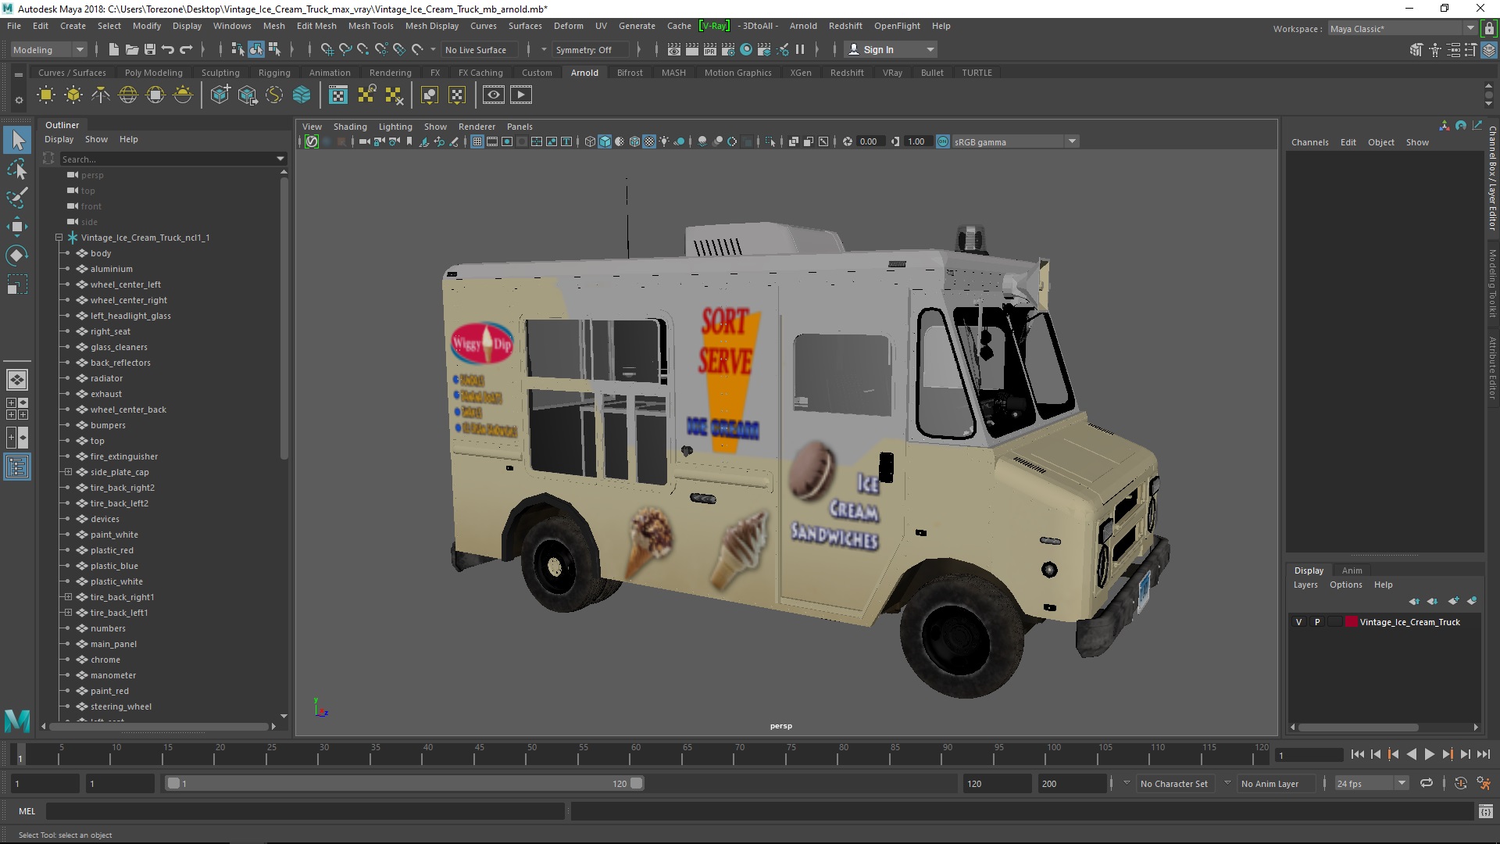Click the Arnold TX Manager shelf icon
Viewport: 1500px width, 844px height.
[x=338, y=95]
